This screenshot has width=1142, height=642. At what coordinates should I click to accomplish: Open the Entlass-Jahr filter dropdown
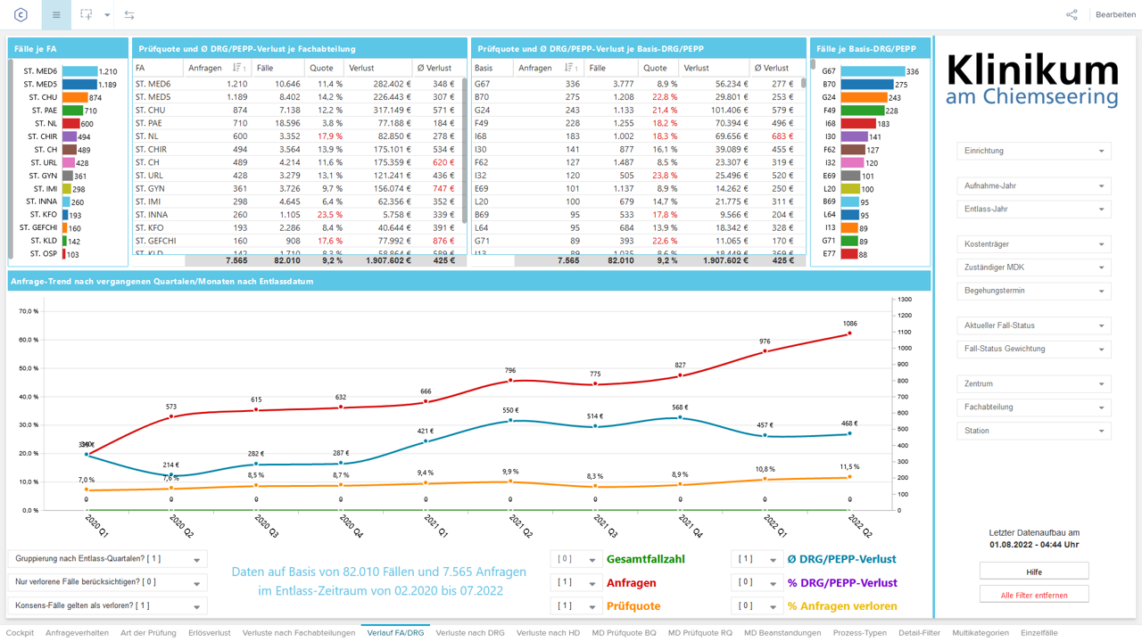pos(1034,209)
